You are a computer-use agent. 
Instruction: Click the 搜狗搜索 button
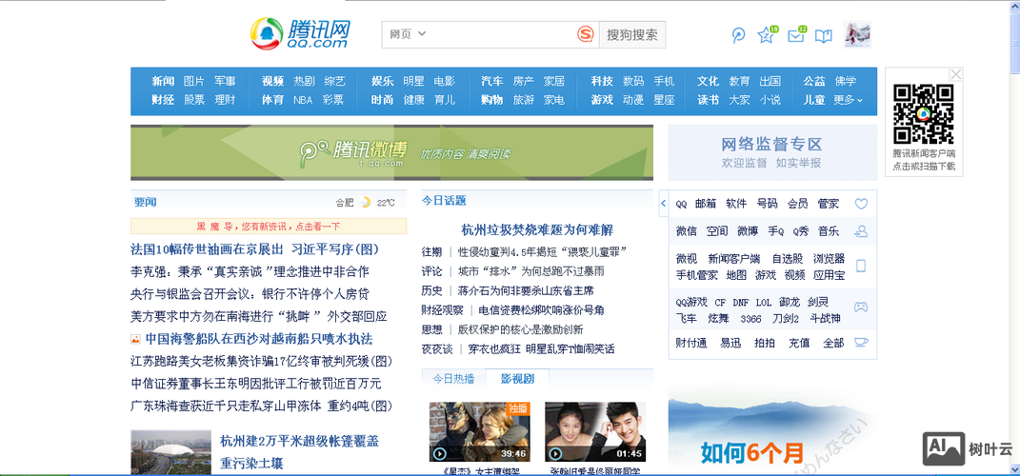tap(631, 34)
